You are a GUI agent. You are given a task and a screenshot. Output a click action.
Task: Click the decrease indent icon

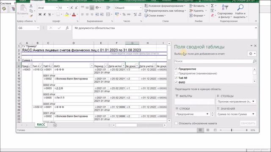point(97,14)
